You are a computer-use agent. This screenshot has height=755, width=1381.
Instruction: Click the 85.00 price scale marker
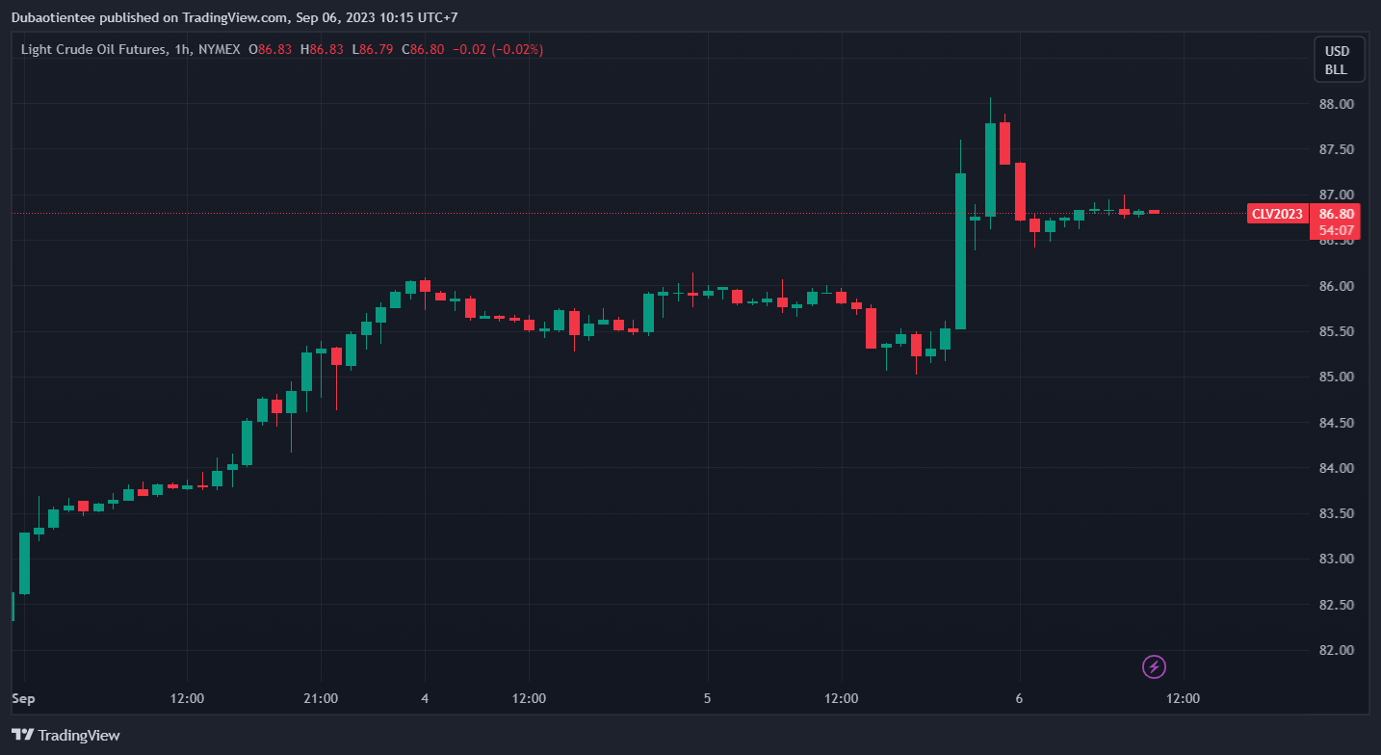[x=1335, y=377]
